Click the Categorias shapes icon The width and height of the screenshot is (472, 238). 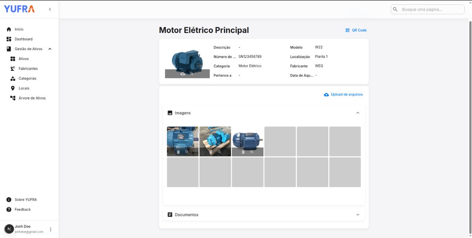pos(13,78)
